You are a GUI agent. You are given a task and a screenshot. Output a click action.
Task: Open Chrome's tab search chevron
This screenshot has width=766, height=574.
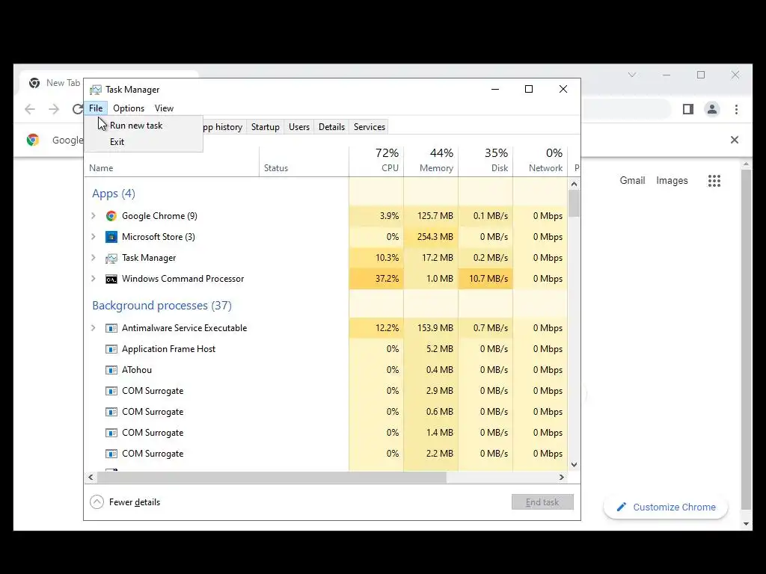click(632, 75)
